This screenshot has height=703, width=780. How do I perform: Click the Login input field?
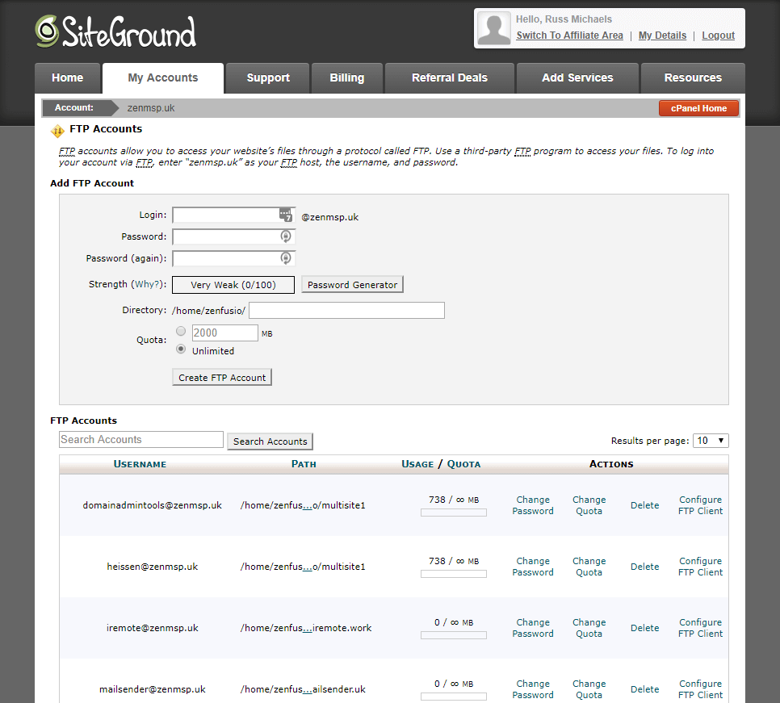pos(234,216)
